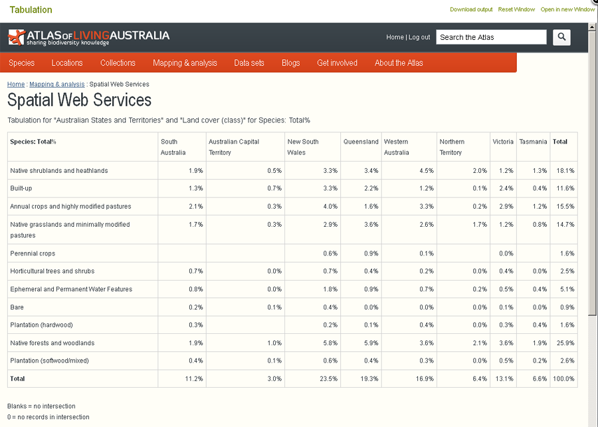Click the Log out link
The image size is (598, 427).
point(419,37)
